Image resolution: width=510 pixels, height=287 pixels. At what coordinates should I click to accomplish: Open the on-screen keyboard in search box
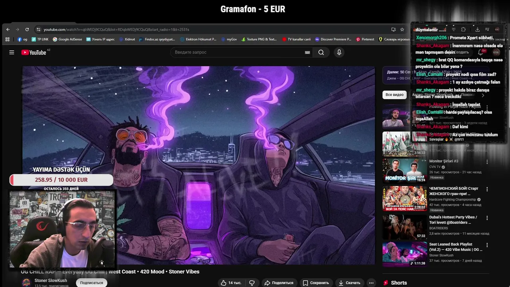(x=307, y=52)
